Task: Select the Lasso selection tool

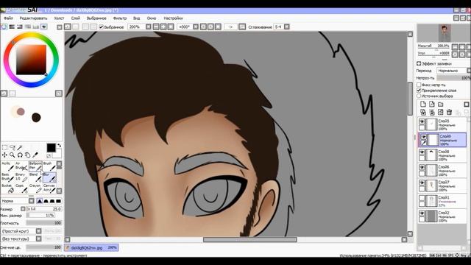Action: tap(13, 147)
